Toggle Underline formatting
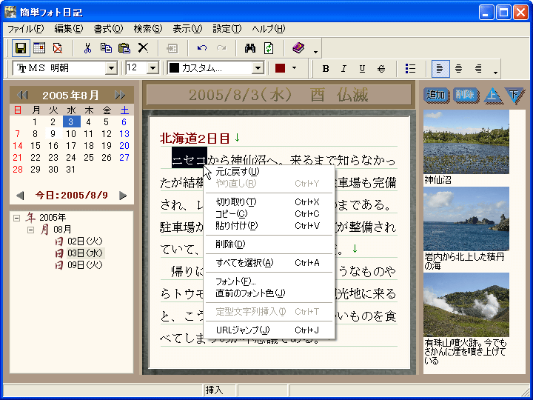 [x=362, y=69]
